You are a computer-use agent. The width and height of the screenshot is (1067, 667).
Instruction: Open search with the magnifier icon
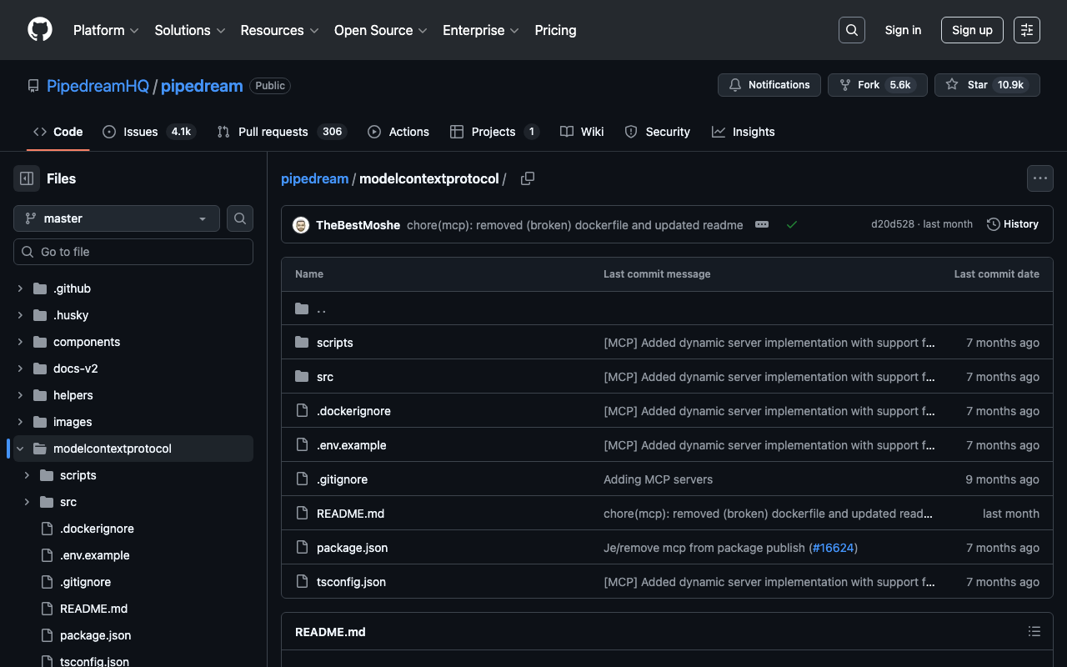point(851,30)
